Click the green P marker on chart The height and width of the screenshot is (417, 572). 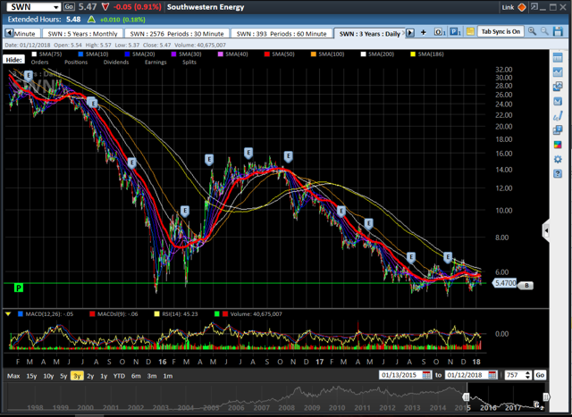18,288
